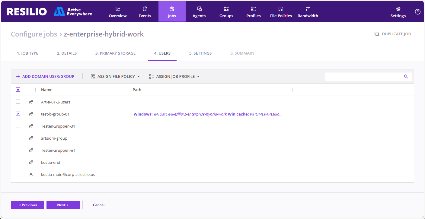Click the z-enterprise-hybrid-work breadcrumb title
Viewport: 425px width, 219px height.
(104, 34)
